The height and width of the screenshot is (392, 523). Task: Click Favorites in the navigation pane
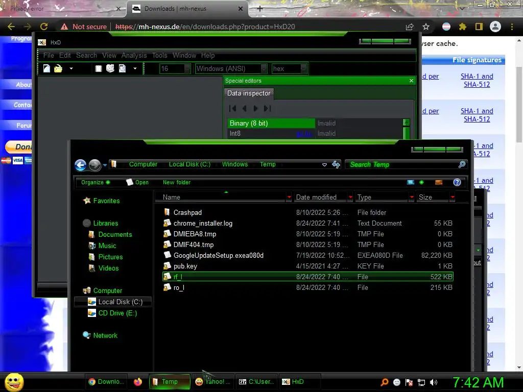click(x=106, y=201)
